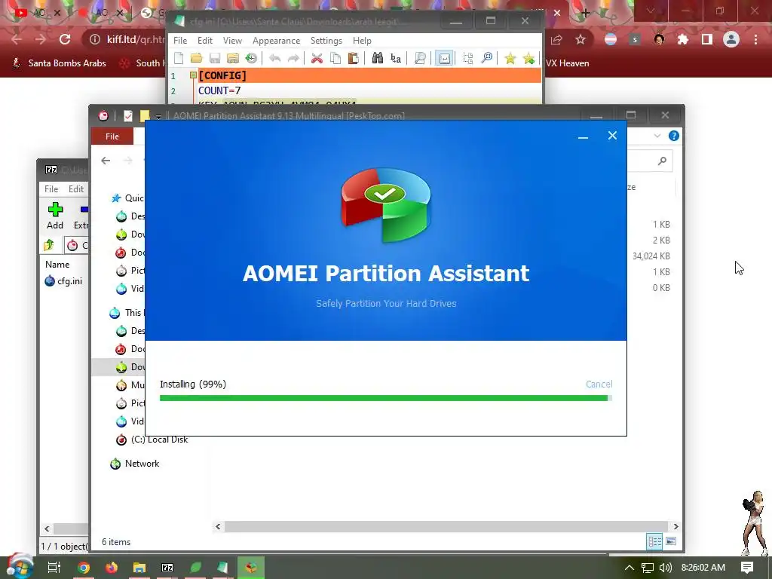Click the New file icon in editor toolbar

point(179,58)
